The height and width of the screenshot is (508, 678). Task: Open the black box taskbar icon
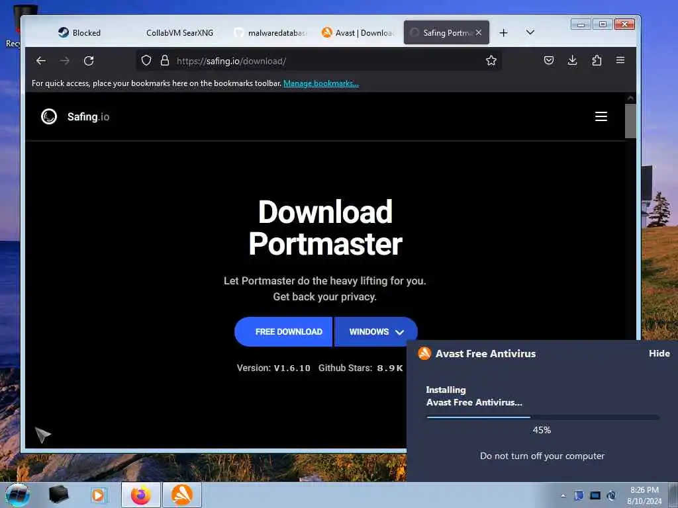[58, 495]
